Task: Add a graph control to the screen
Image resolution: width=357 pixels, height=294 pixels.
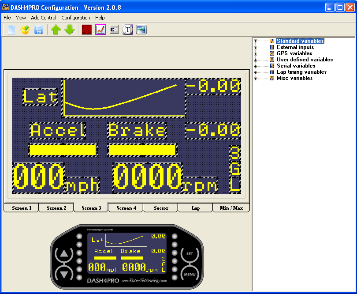Action: coord(100,30)
